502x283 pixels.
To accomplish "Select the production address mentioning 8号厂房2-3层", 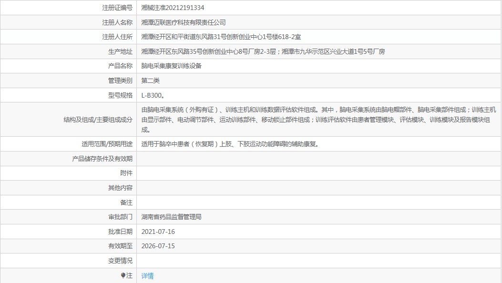I will pyautogui.click(x=263, y=51).
